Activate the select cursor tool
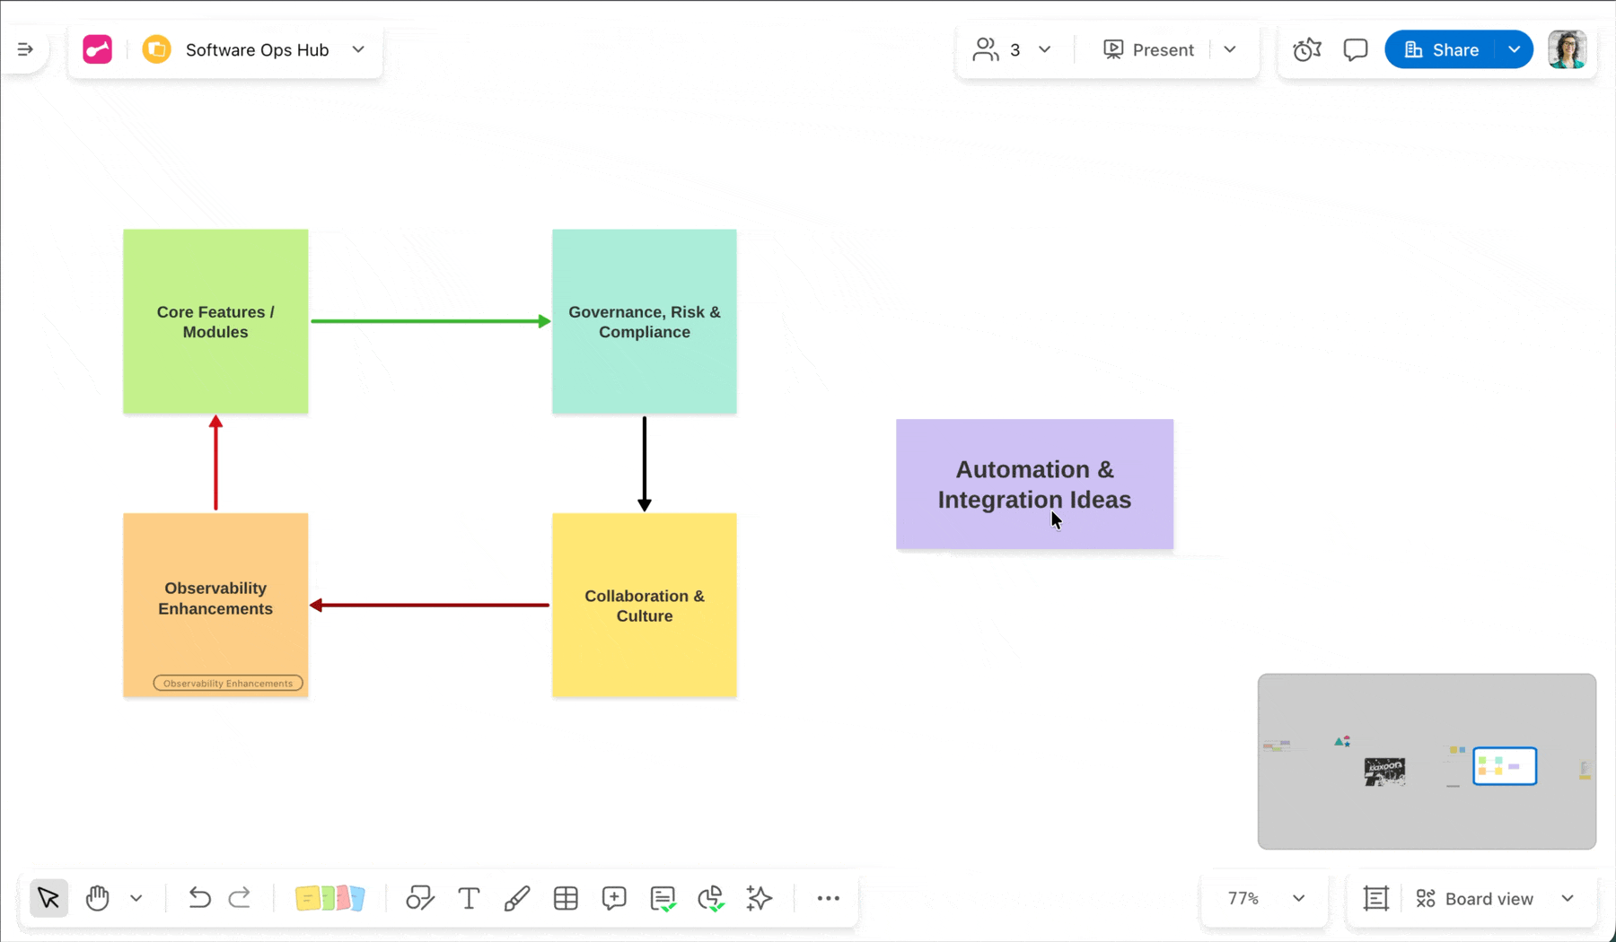The width and height of the screenshot is (1616, 942). [48, 898]
